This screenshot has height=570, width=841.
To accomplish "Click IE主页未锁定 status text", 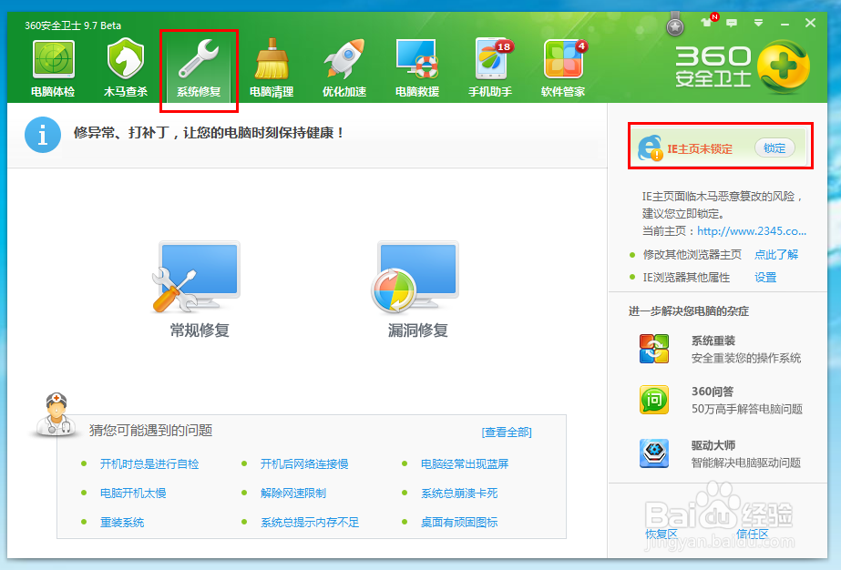I will coord(700,149).
